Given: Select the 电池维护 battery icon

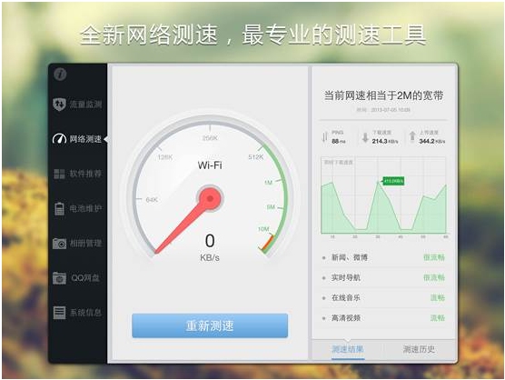Looking at the screenshot, I should pos(59,208).
